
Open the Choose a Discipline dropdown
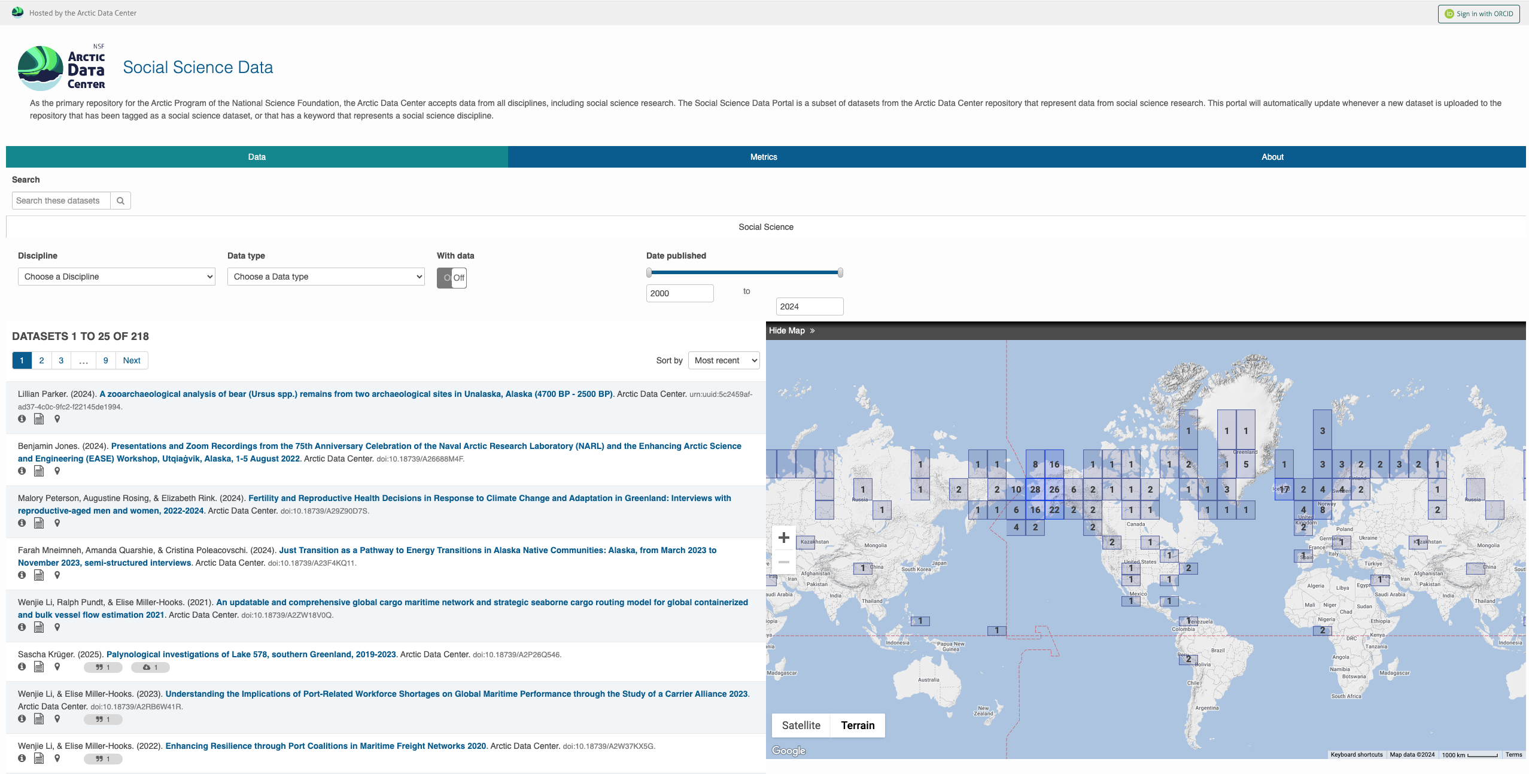pos(117,277)
